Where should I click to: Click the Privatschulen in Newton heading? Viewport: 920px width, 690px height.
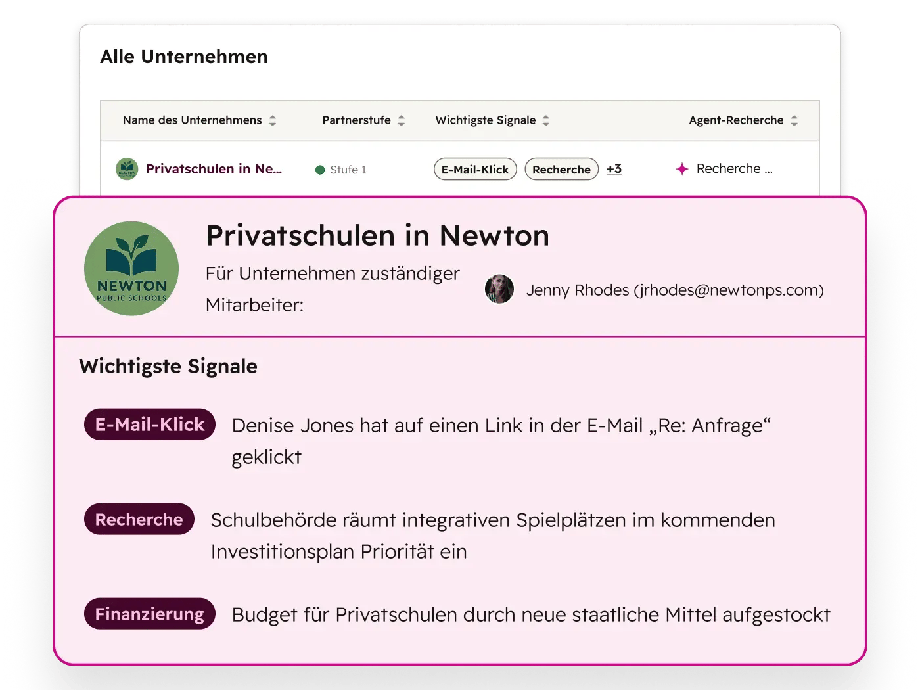pos(377,236)
